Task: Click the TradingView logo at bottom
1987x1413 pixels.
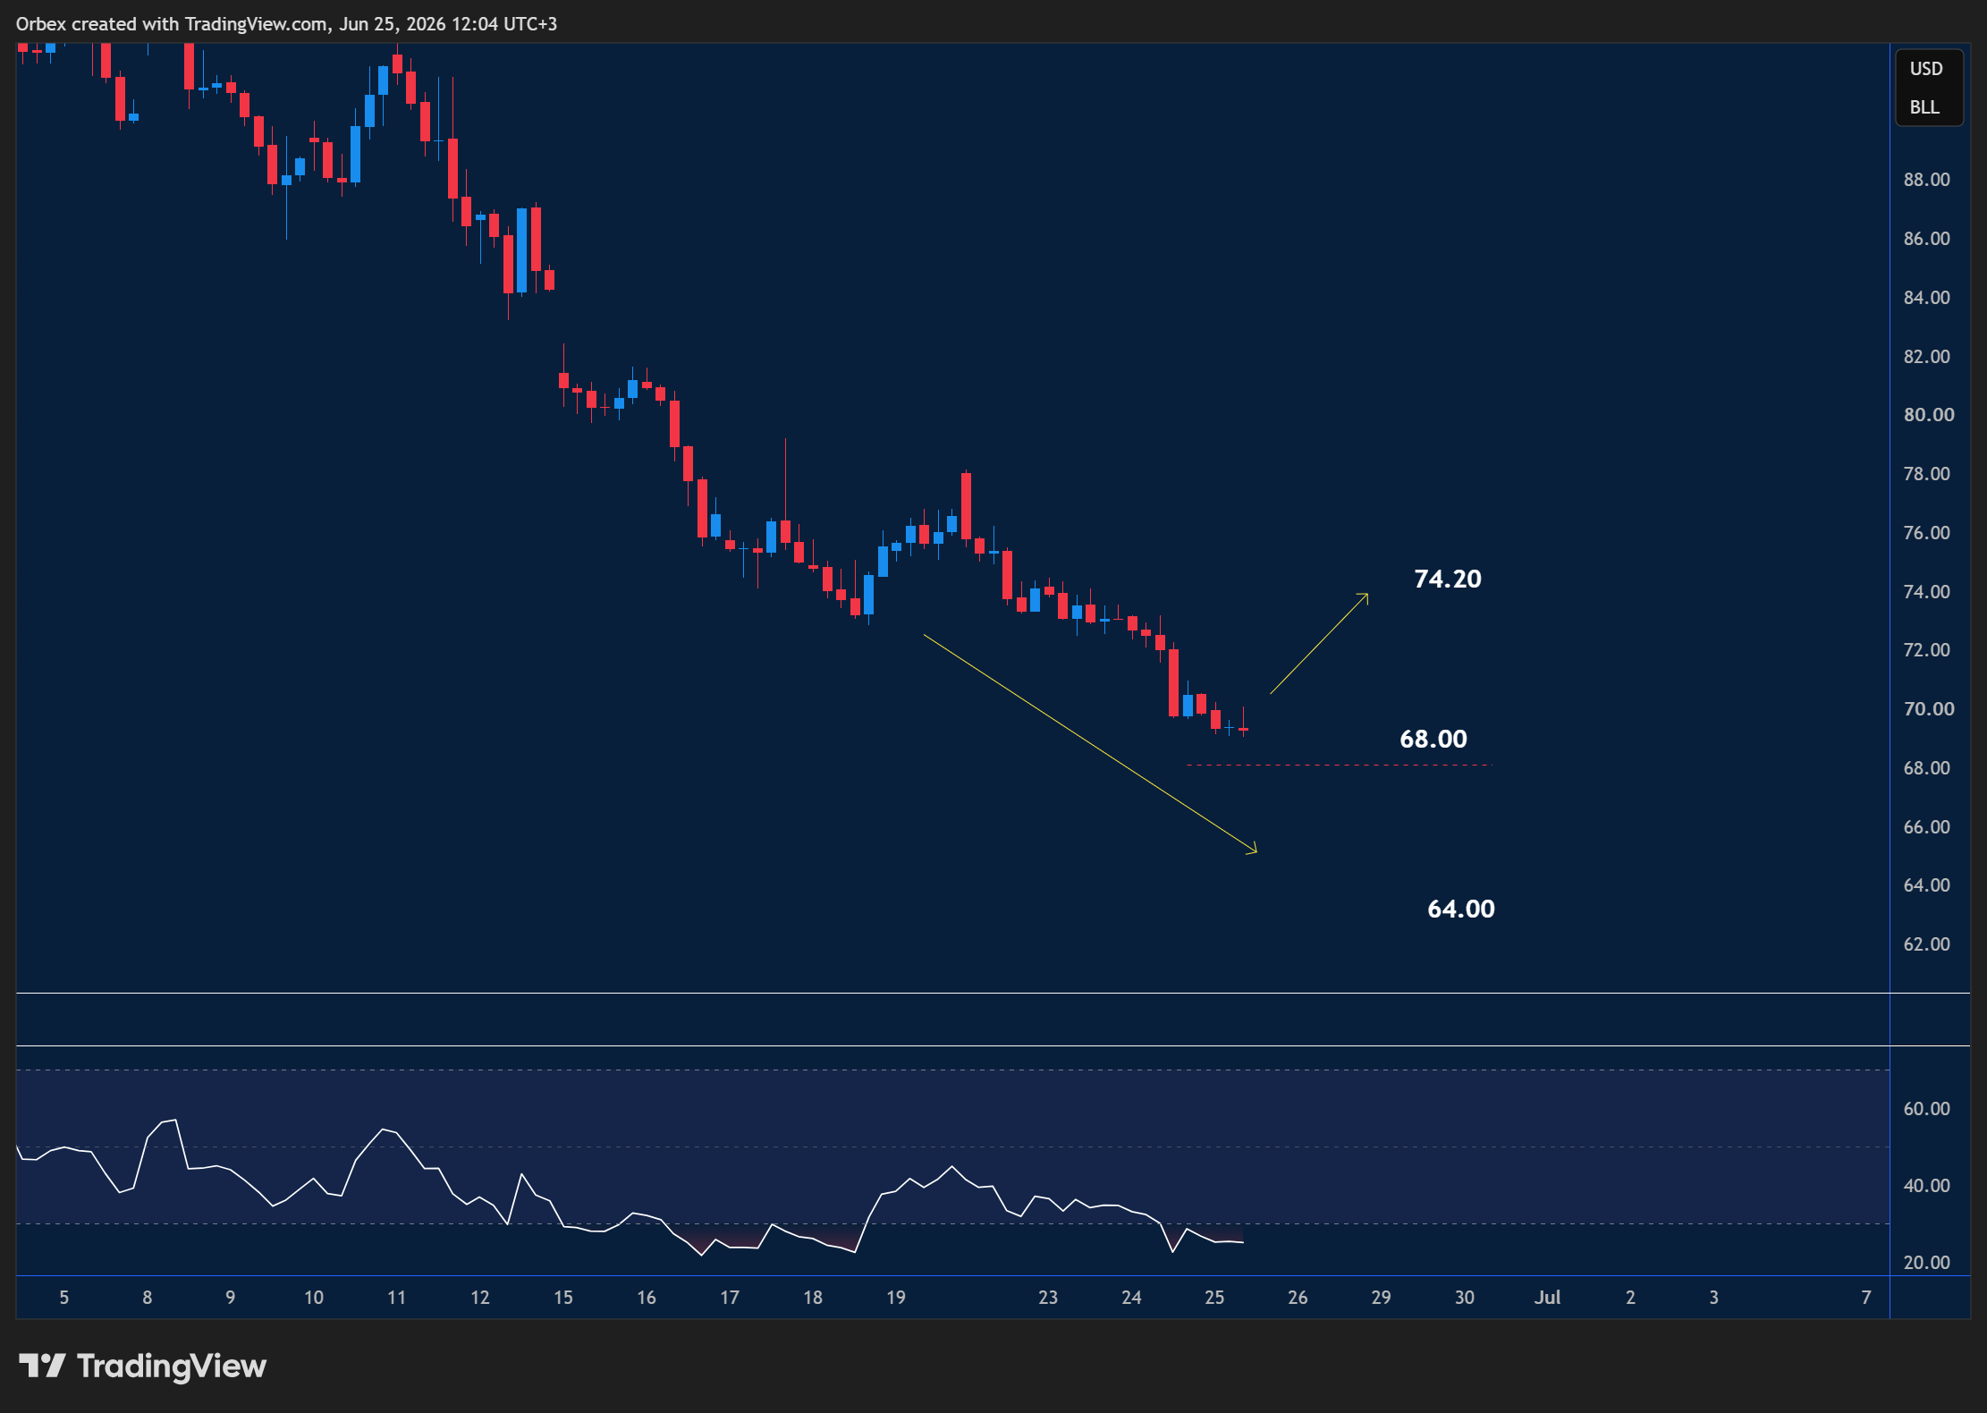Action: click(143, 1366)
